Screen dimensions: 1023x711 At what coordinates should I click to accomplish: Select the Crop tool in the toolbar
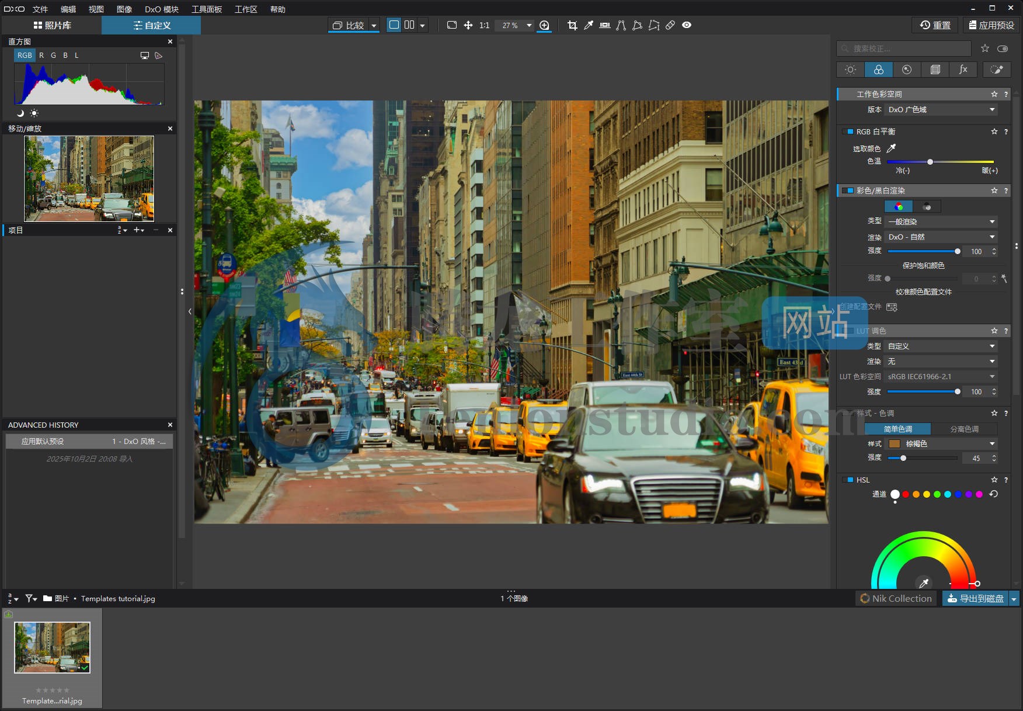[572, 25]
